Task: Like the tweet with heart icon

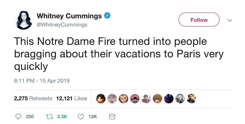Action: (x=81, y=116)
